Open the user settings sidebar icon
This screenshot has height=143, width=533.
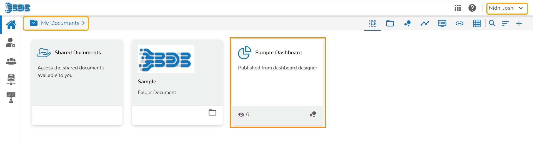[11, 43]
